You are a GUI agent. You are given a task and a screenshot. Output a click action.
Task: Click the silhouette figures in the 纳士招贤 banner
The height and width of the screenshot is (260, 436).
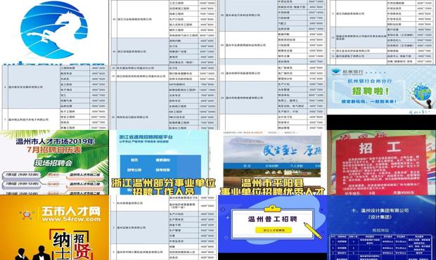(33, 253)
